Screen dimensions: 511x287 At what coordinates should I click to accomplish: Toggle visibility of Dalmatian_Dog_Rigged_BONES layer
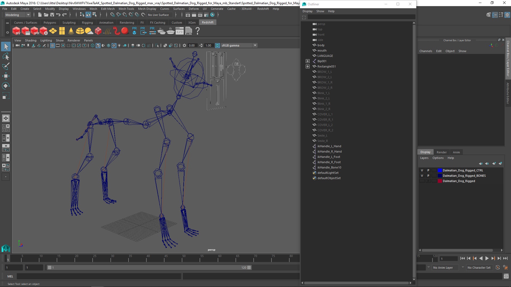coord(422,176)
